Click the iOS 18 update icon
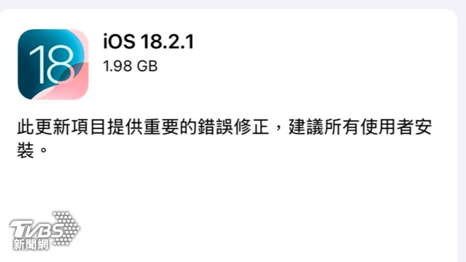Image resolution: width=466 pixels, height=262 pixels. [x=53, y=64]
